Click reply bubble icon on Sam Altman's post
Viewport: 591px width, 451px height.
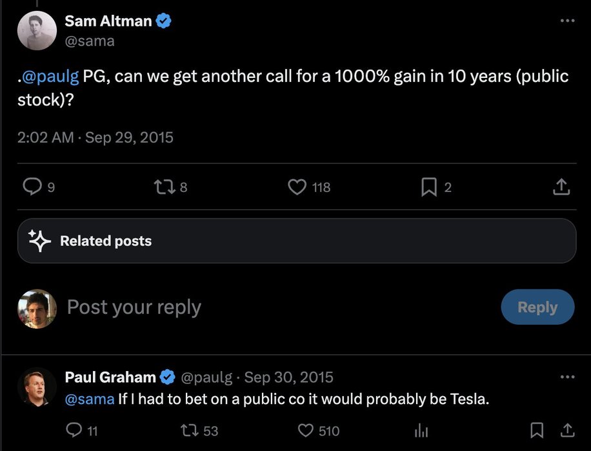click(x=32, y=187)
